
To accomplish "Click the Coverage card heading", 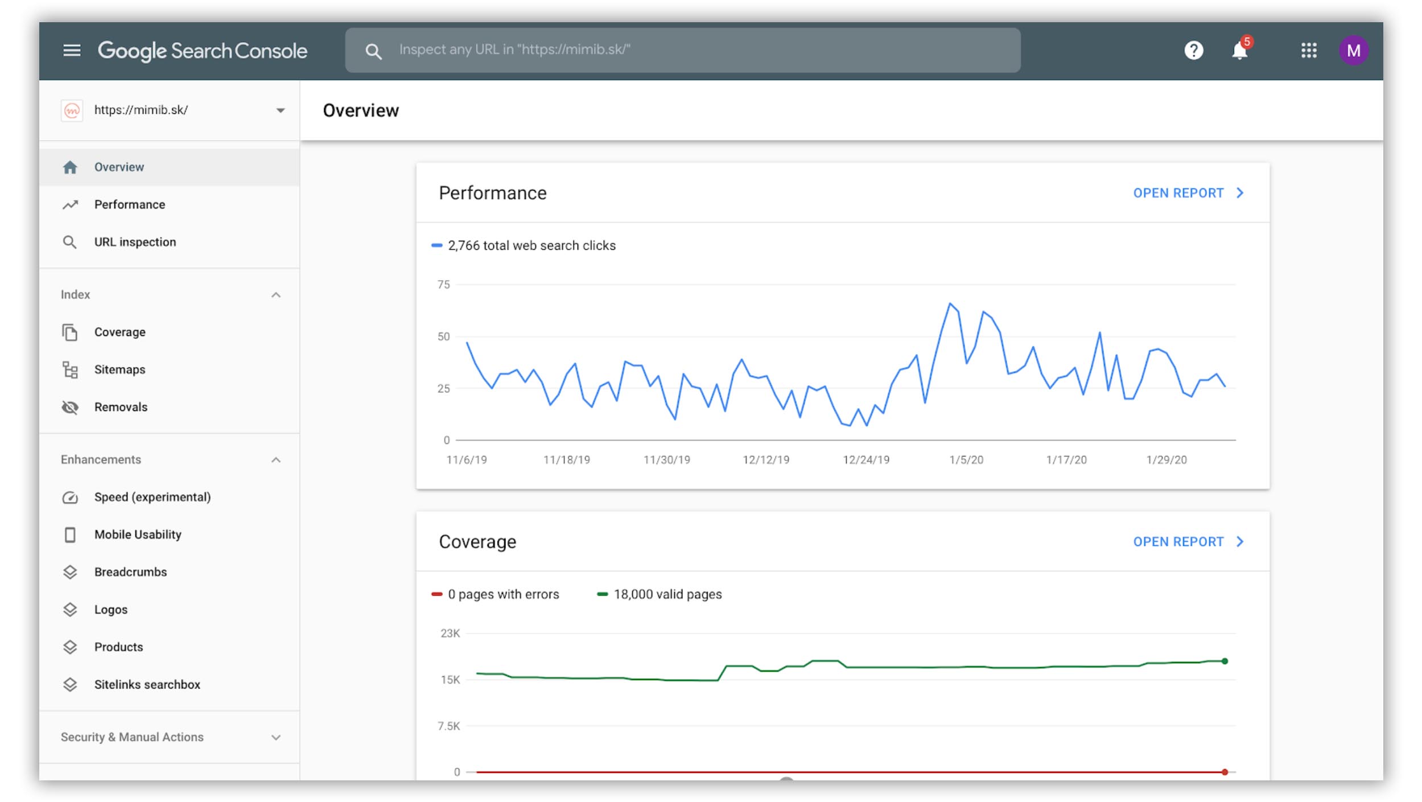I will [477, 541].
